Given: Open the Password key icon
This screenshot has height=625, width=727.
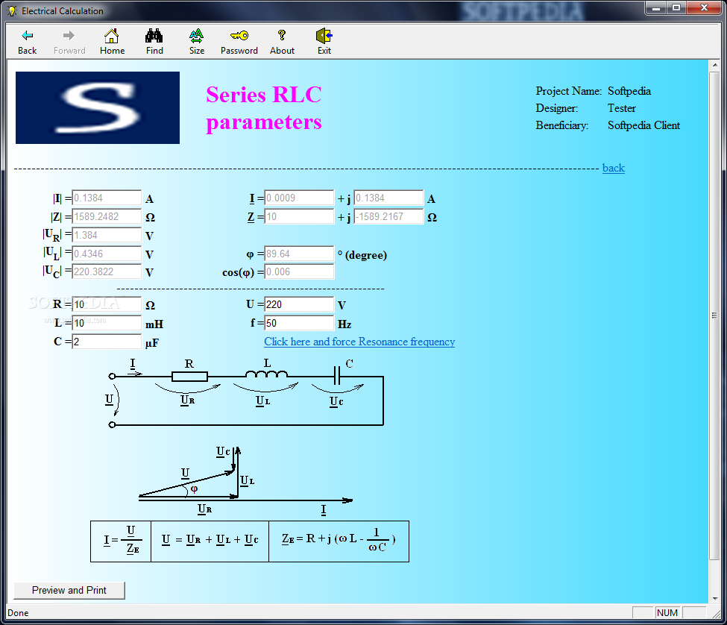Looking at the screenshot, I should pos(239,35).
